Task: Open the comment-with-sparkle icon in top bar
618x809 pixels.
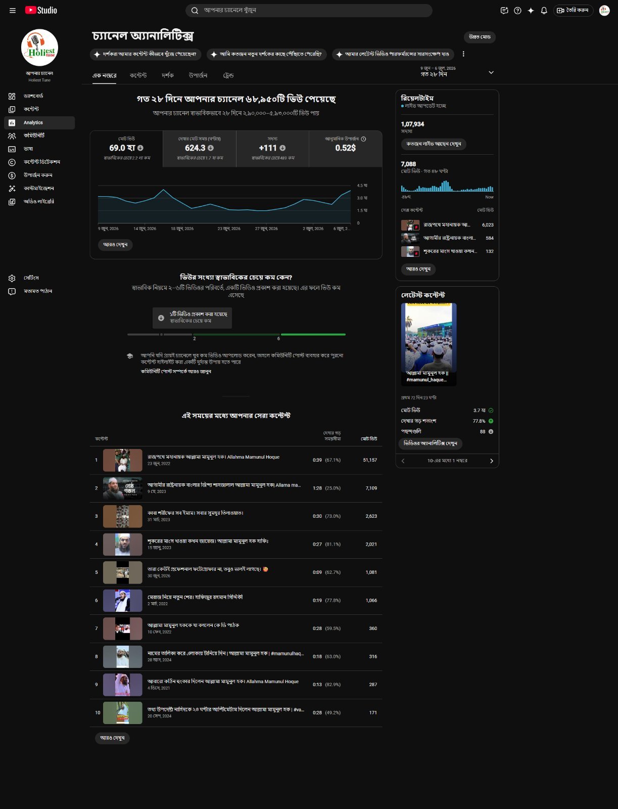Action: coord(504,10)
